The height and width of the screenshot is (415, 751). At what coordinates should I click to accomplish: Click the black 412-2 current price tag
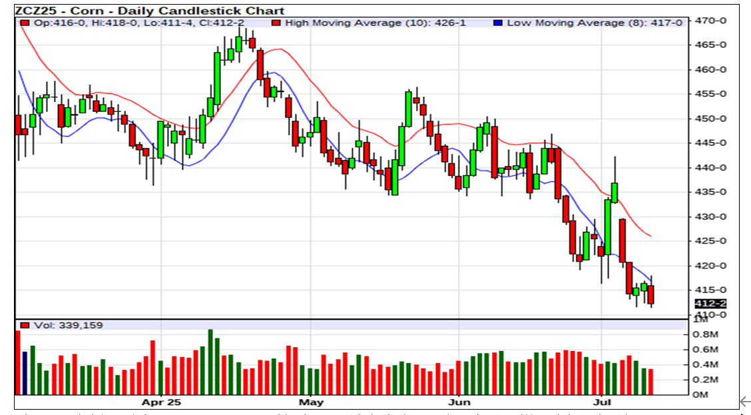(710, 304)
